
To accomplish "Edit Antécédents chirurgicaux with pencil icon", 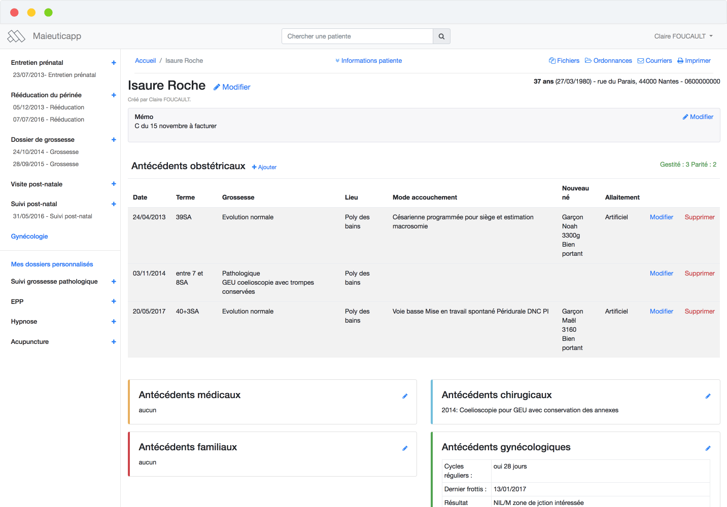I will [x=708, y=396].
